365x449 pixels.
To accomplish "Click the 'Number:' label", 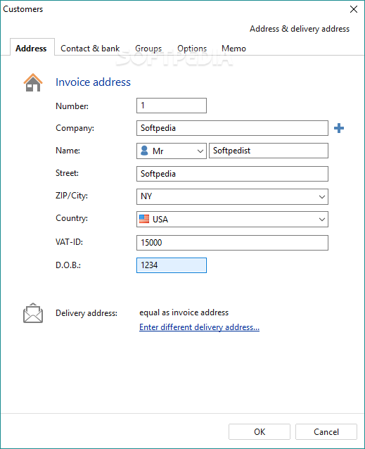I will (72, 106).
